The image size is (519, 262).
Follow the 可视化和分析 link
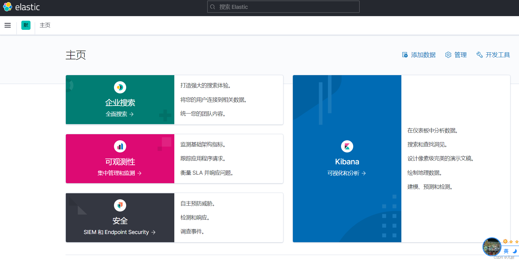(x=347, y=173)
